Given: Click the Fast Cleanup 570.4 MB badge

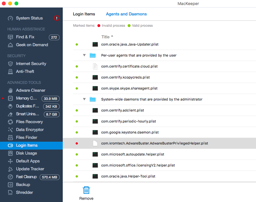Looking at the screenshot, I should tap(49, 177).
